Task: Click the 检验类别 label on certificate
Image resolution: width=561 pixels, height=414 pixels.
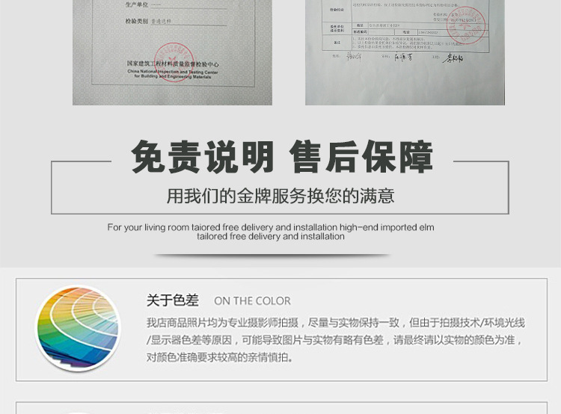Action: click(136, 22)
